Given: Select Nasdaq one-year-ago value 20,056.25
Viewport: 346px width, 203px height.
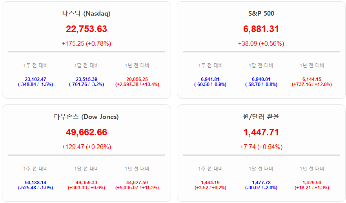Looking at the screenshot, I should coord(137,79).
